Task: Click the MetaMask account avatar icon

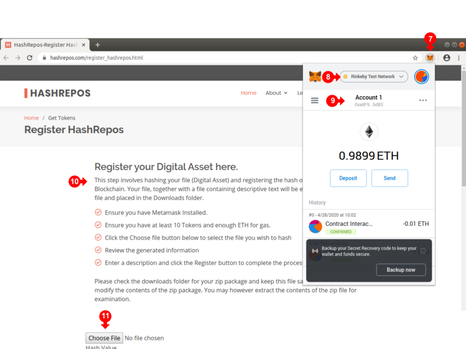Action: point(421,77)
